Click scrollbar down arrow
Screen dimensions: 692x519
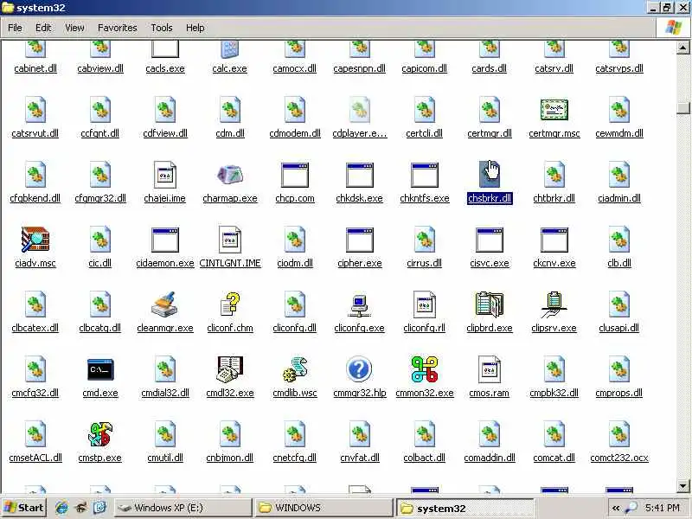pyautogui.click(x=682, y=486)
